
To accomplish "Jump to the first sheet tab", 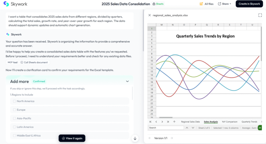I will pos(150,122).
